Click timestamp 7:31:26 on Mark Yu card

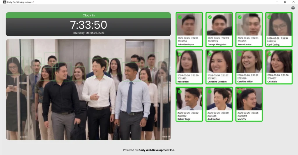coord(255,113)
